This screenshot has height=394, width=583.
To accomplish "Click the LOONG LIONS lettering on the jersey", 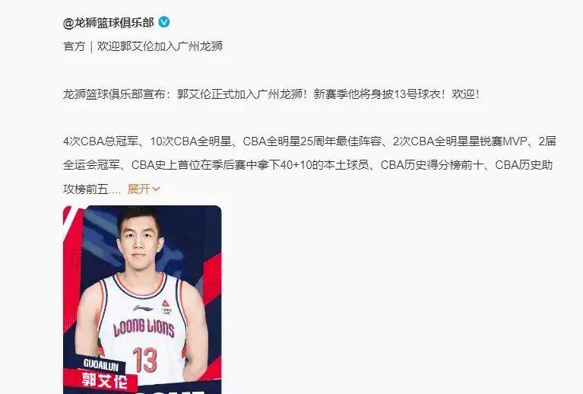I will pyautogui.click(x=144, y=328).
